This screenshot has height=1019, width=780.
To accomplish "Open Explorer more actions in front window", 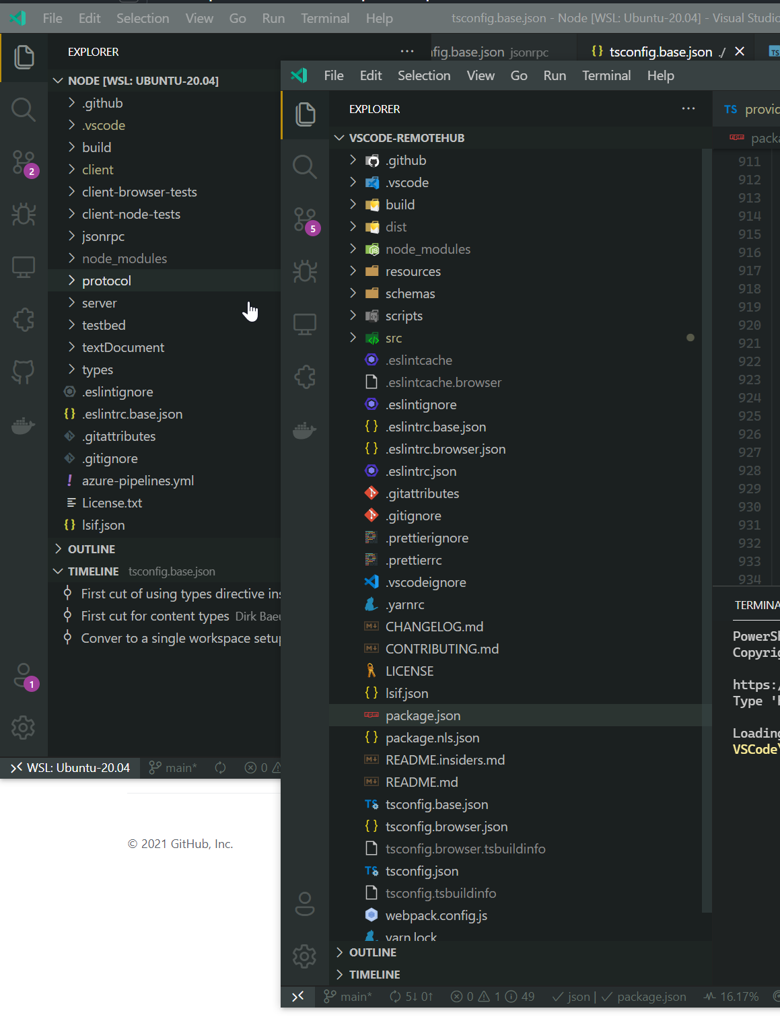I will pos(688,109).
